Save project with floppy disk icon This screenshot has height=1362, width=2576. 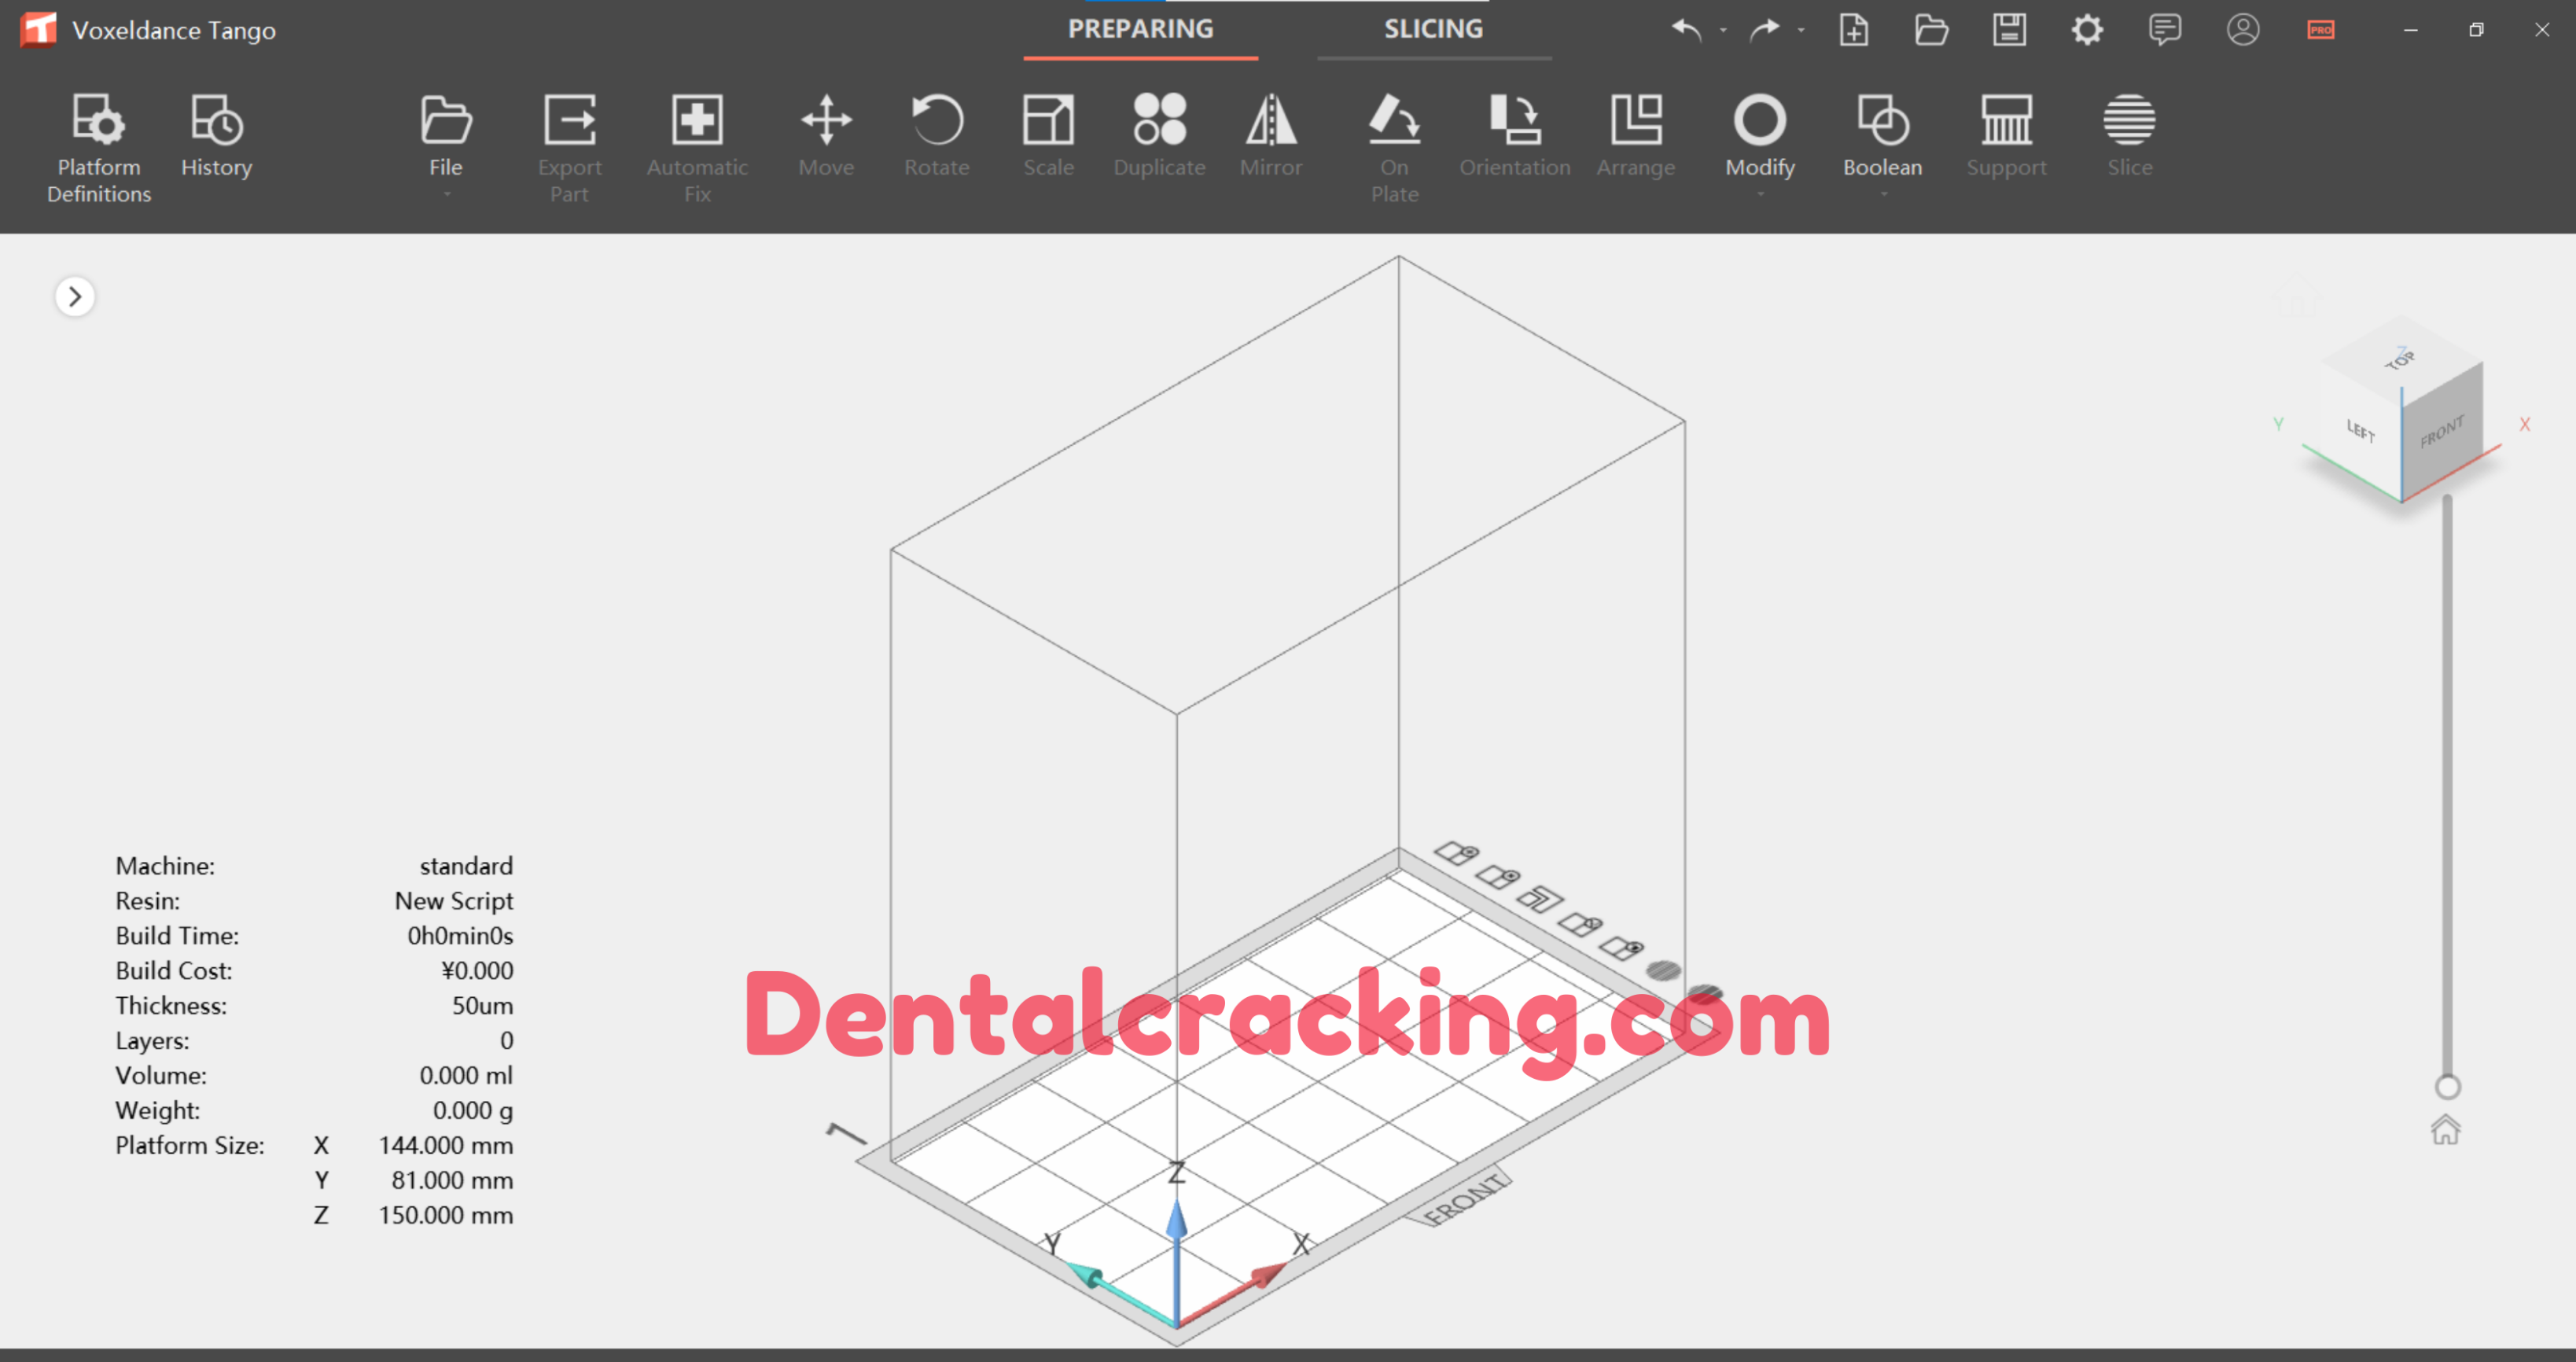pos(2009,30)
